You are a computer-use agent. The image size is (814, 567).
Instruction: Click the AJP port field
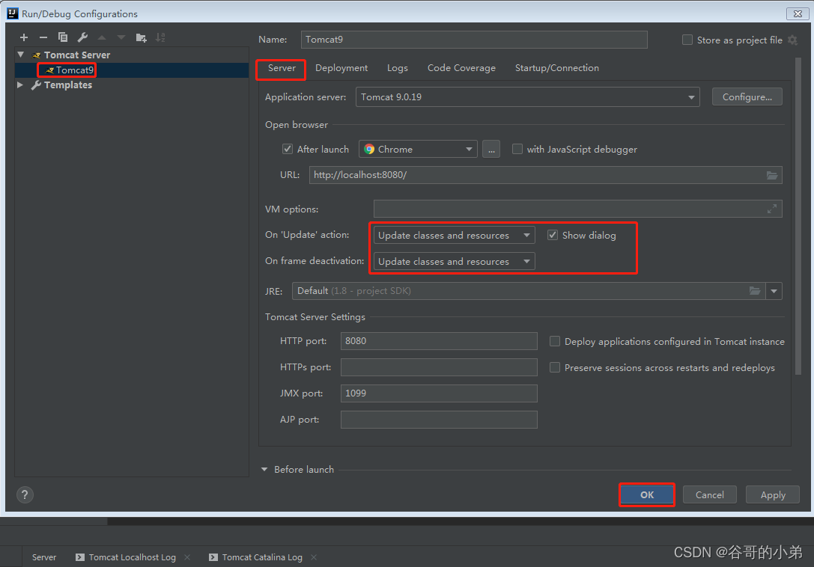(439, 420)
